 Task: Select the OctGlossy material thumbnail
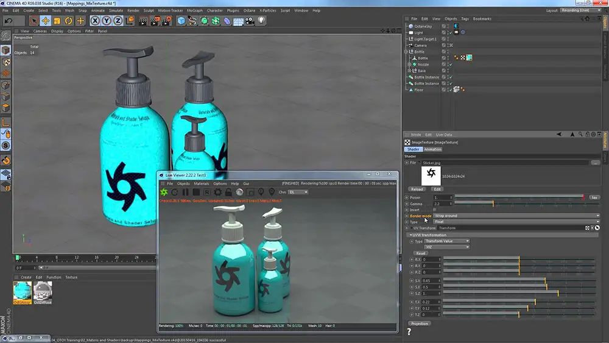[x=22, y=291]
